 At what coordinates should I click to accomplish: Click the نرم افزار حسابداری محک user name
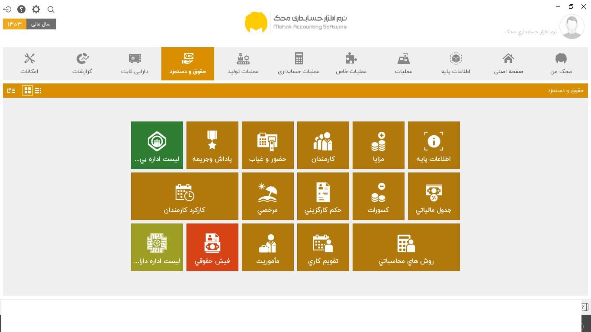[530, 32]
